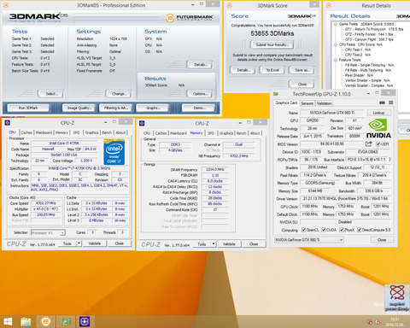The image size is (410, 328).
Task: Switch to the Sensors tab in GPU-Z
Action: point(307,103)
